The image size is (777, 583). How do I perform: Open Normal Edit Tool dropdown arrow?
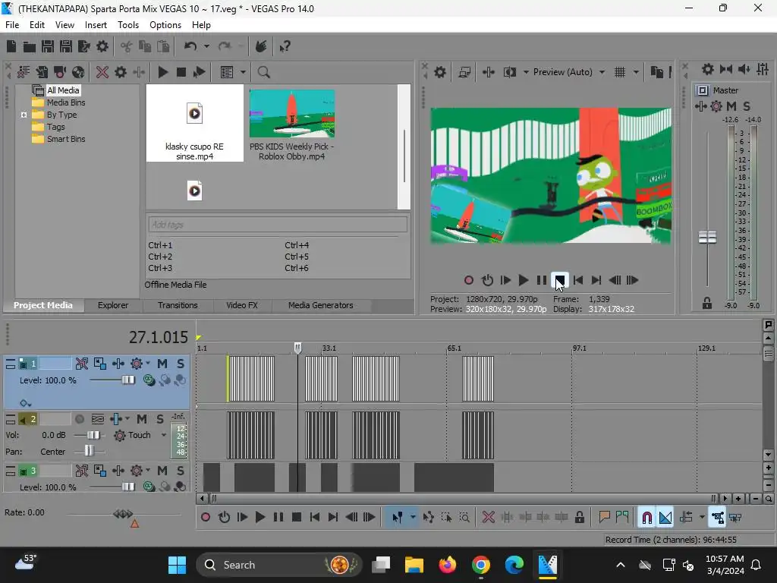point(413,518)
